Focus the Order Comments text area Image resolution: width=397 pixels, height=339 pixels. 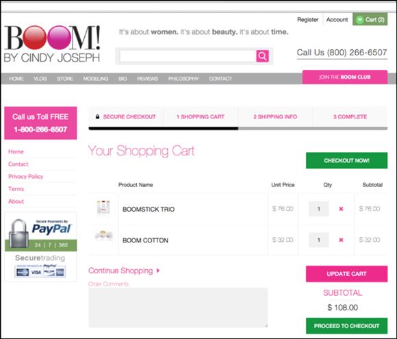[x=178, y=307]
